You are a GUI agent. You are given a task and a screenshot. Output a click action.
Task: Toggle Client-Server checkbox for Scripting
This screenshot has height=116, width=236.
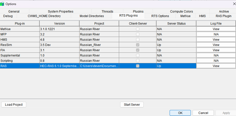tap(138, 61)
